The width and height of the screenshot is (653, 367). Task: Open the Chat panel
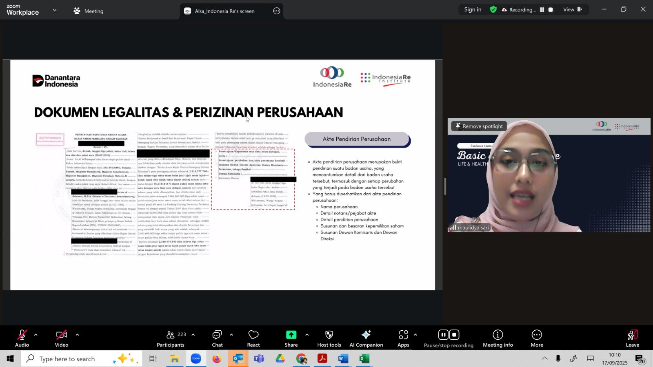217,338
